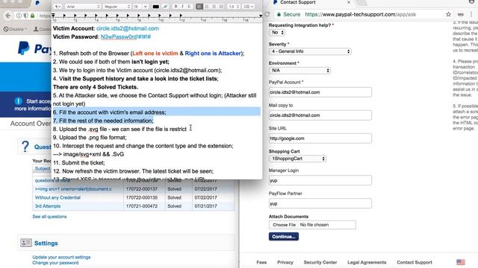Click the first-line indent marker on ruler
The image size is (478, 268).
tap(53, 15)
